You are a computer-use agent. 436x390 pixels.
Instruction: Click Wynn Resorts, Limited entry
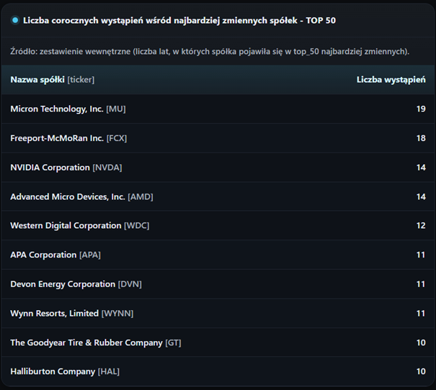coord(55,313)
